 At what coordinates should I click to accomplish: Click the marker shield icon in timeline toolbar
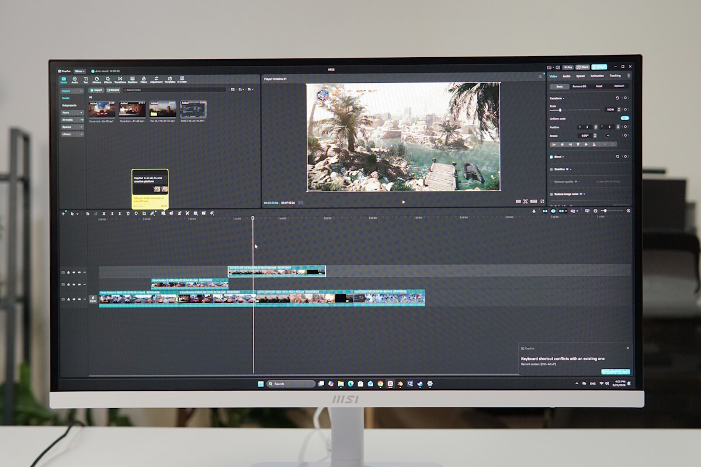136,214
